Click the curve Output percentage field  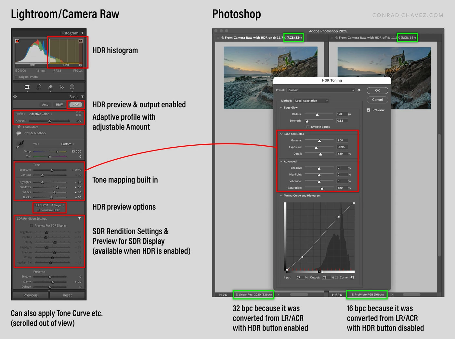click(326, 278)
